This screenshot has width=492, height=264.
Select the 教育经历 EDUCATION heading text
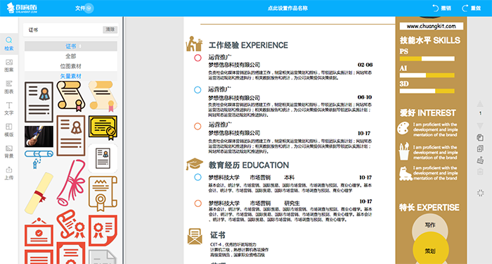pos(249,165)
